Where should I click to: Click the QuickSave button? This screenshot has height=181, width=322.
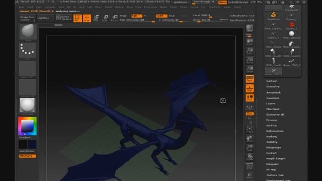pyautogui.click(x=180, y=2)
